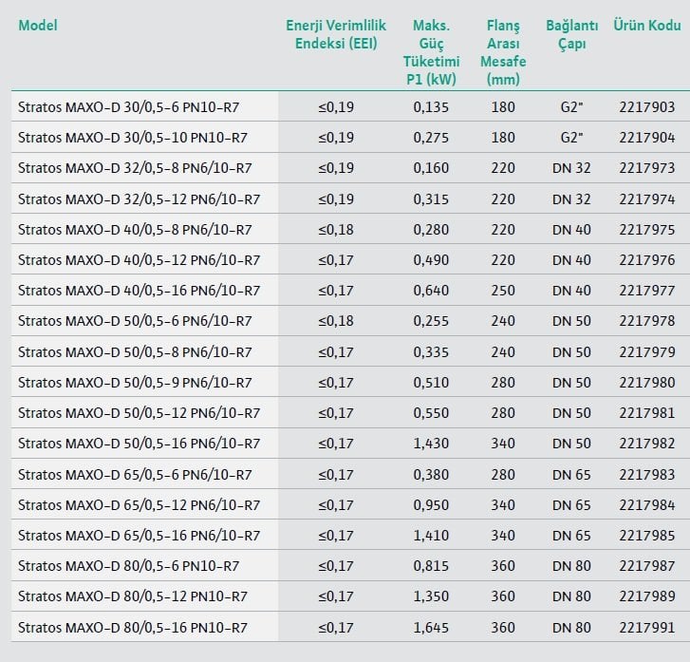Click product code 2217987
The image size is (690, 662).
(647, 565)
